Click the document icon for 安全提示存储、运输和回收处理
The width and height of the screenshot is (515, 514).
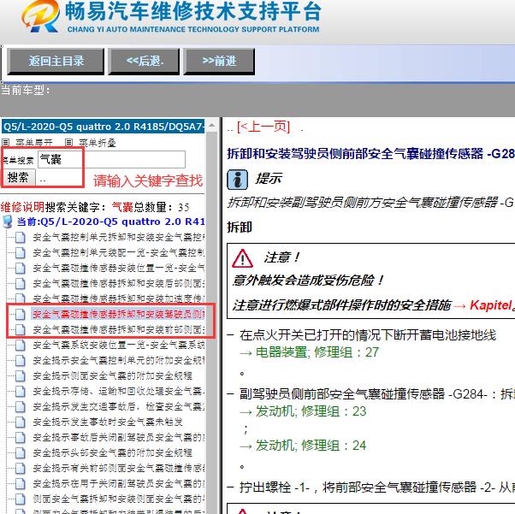tap(21, 391)
